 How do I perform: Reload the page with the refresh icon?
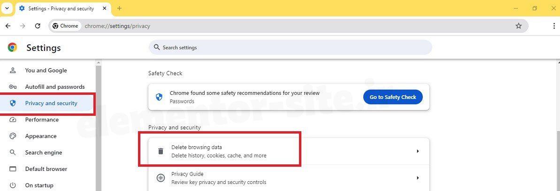point(38,26)
